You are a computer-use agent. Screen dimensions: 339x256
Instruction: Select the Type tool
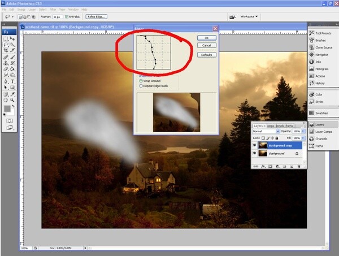coord(12,82)
